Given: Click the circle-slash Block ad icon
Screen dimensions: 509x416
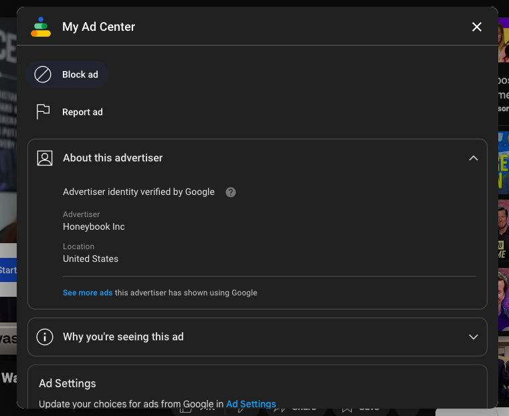Looking at the screenshot, I should click(43, 74).
